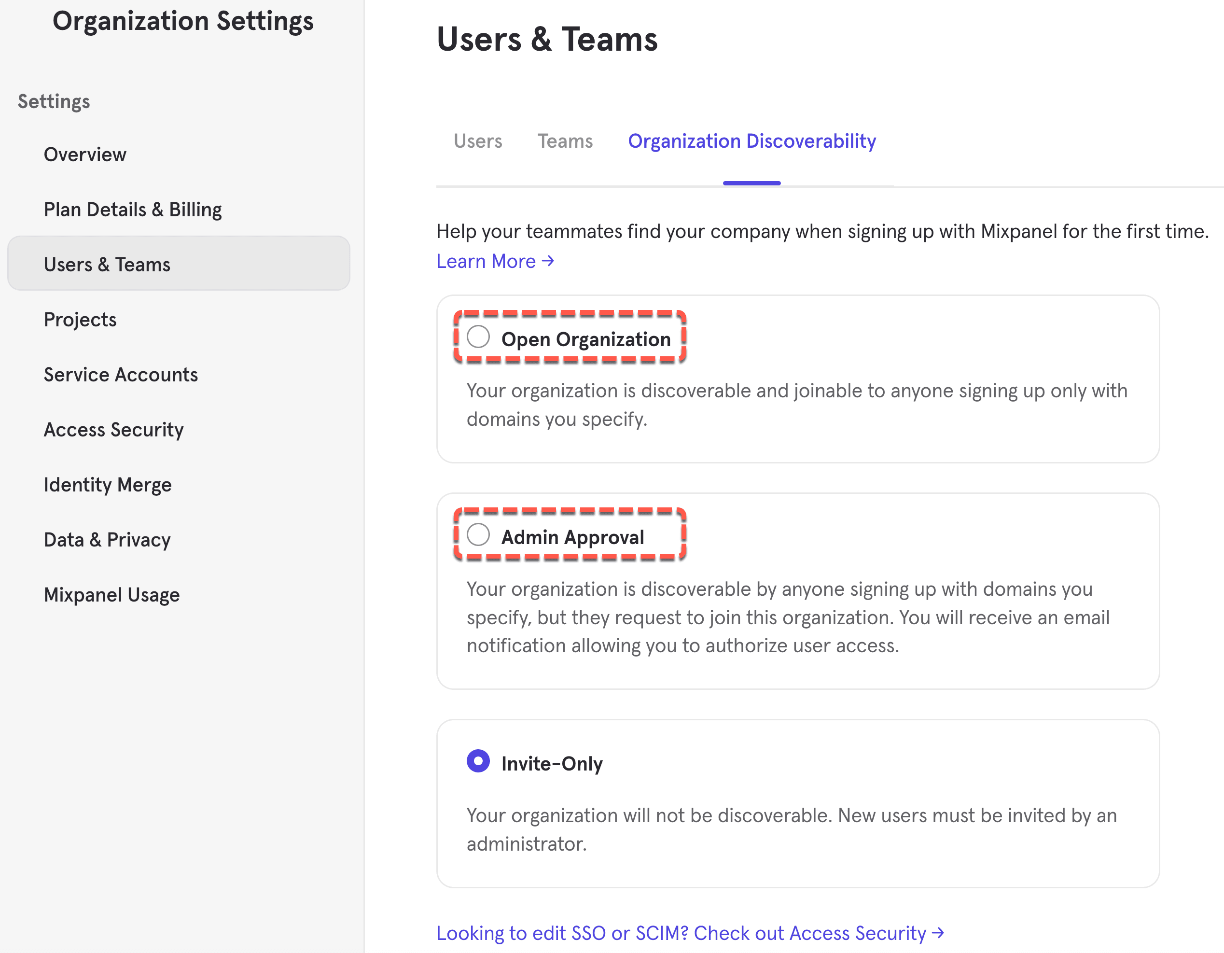Select Users & Teams in sidebar
Image resolution: width=1224 pixels, height=953 pixels.
point(107,265)
